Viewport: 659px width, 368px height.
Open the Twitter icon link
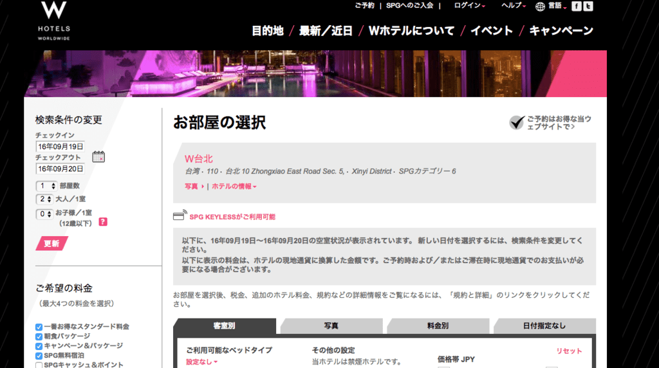(588, 6)
